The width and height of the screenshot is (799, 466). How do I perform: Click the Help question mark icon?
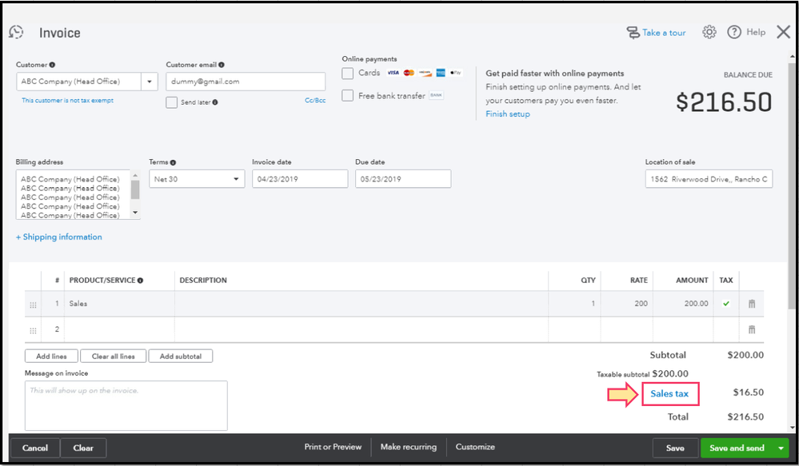pos(734,32)
